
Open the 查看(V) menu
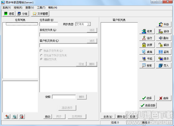30,8
